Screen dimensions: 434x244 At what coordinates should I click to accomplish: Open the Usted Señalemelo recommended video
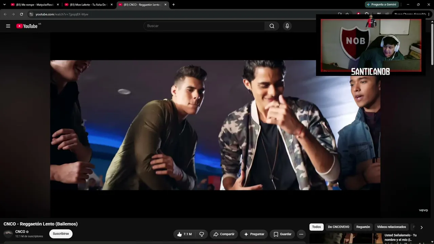click(400, 238)
